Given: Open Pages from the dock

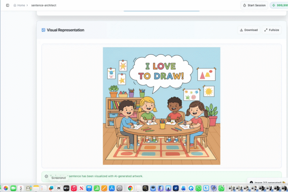Looking at the screenshot, I should 104,188.
